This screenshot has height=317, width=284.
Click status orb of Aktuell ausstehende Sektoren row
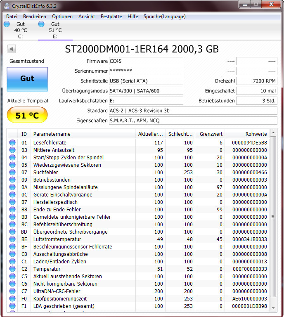pyautogui.click(x=12, y=276)
